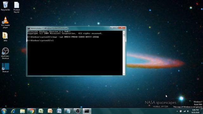Click Show desktop button at taskbar end
The height and width of the screenshot is (114, 203).
(x=202, y=111)
